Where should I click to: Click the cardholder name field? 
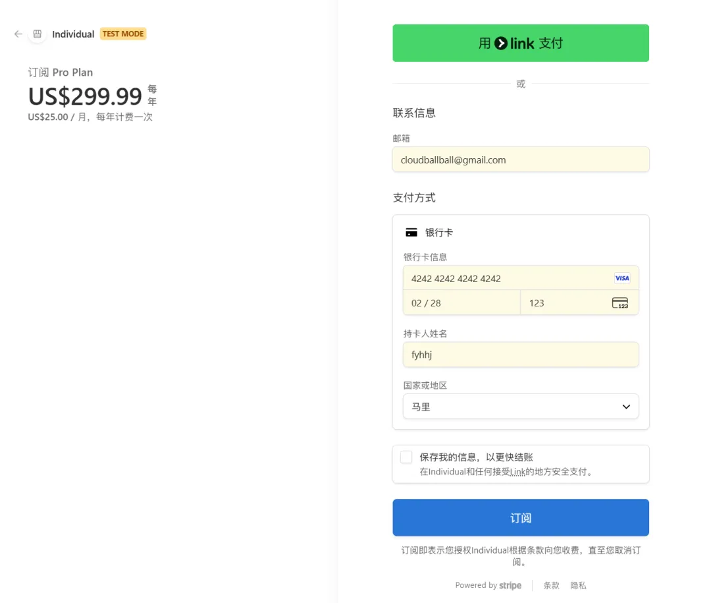520,355
